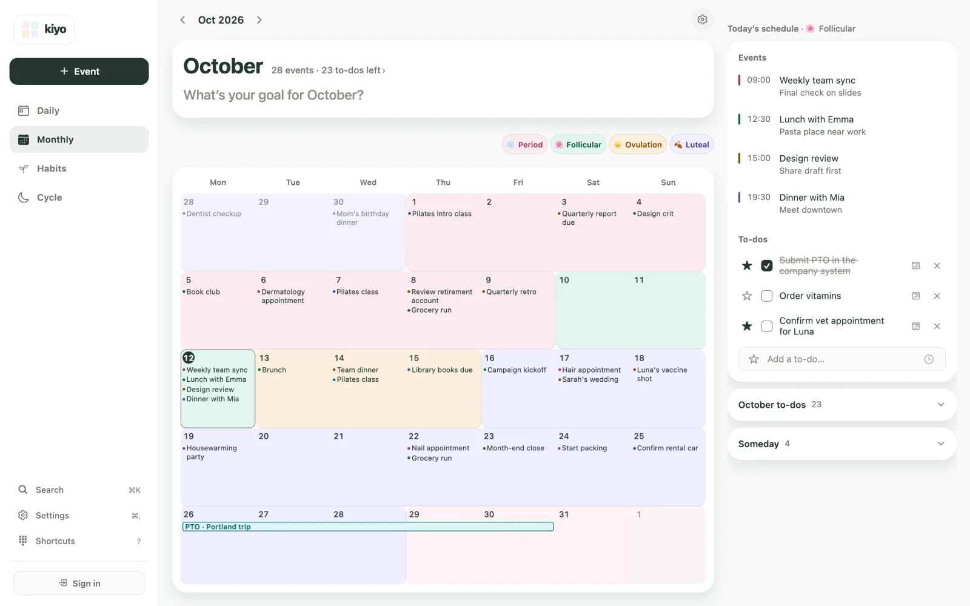Screen dimensions: 970x606
Task: Select today's date cell 12
Action: 218,388
